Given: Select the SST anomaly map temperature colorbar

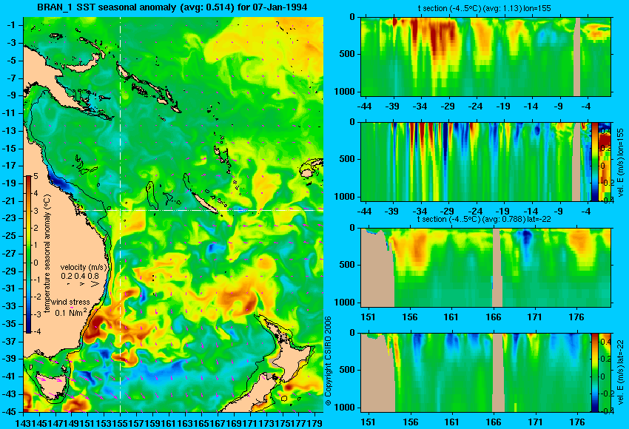Looking at the screenshot, I should tap(28, 254).
